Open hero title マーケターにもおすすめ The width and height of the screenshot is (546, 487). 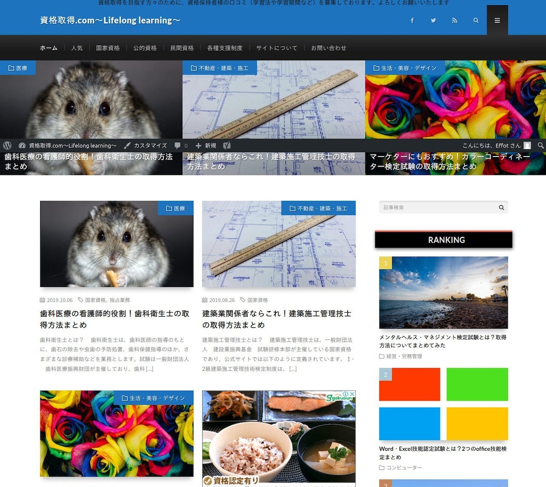pyautogui.click(x=450, y=161)
